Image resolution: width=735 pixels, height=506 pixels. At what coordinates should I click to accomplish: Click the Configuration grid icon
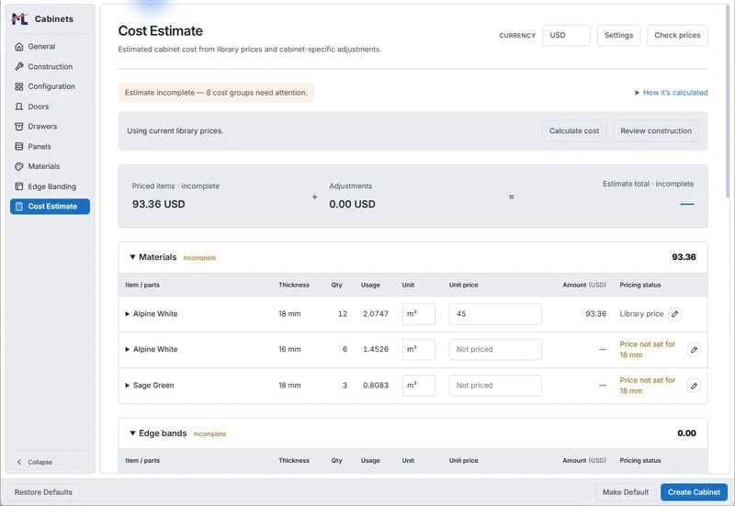click(19, 86)
